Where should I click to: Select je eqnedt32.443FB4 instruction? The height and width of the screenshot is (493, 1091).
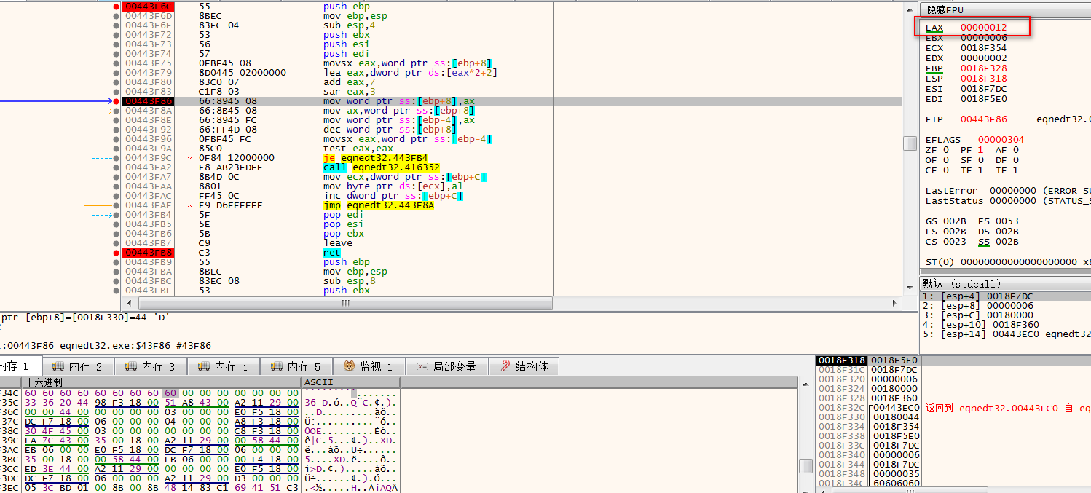coord(376,158)
